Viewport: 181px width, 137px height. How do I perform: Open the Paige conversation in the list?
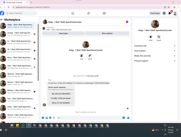pyautogui.click(x=18, y=26)
